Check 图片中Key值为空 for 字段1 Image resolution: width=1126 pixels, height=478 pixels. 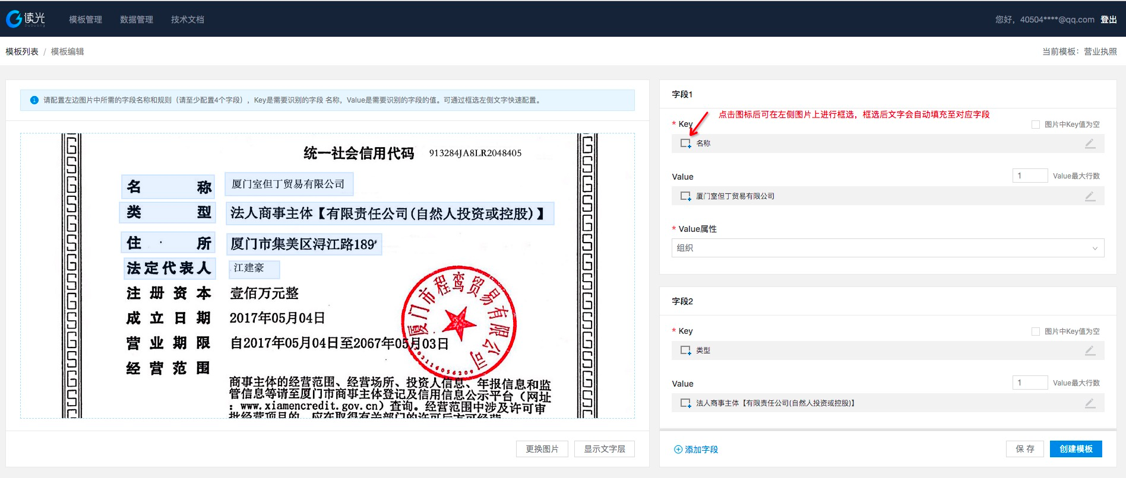pyautogui.click(x=1036, y=125)
